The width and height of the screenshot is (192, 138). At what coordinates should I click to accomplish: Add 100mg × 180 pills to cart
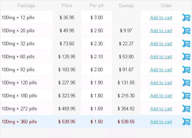click(161, 96)
